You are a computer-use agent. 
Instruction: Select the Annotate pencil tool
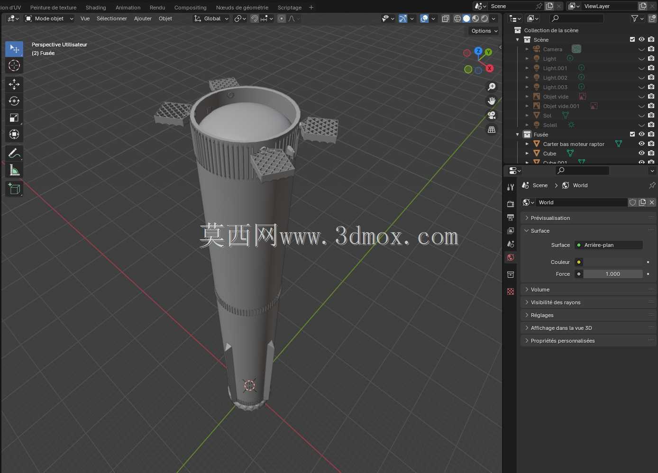tap(14, 153)
